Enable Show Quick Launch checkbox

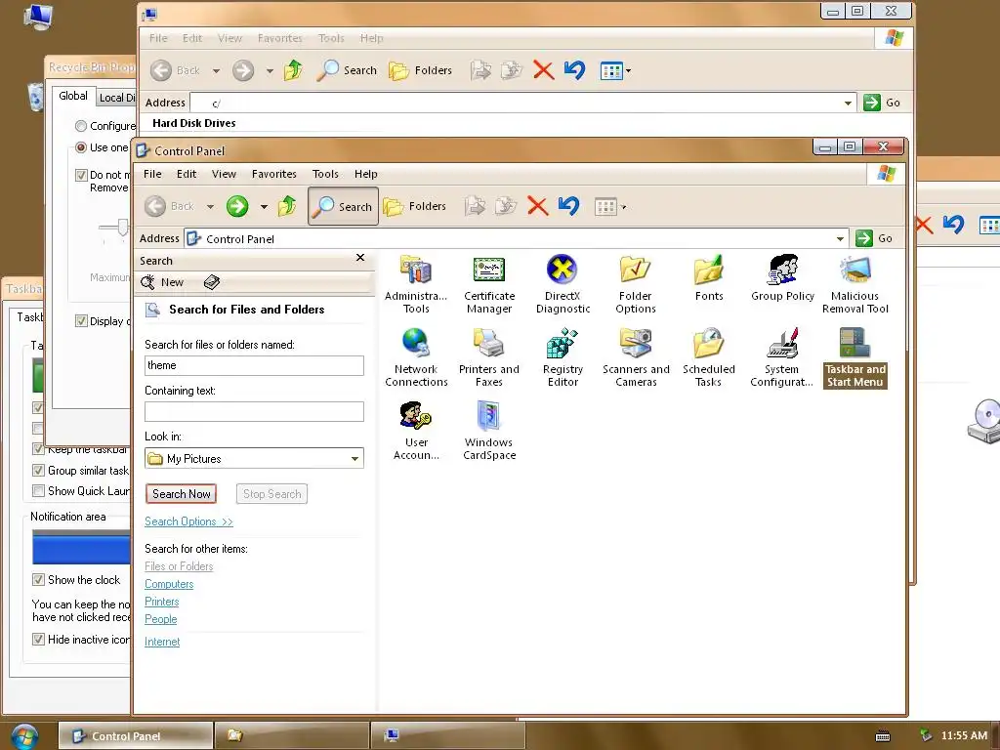point(38,491)
